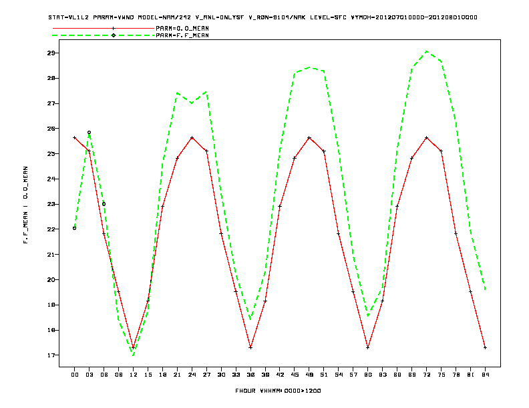Click the green circle data marker at hour 00
Viewport: 529px width, 408px height.
tap(75, 228)
